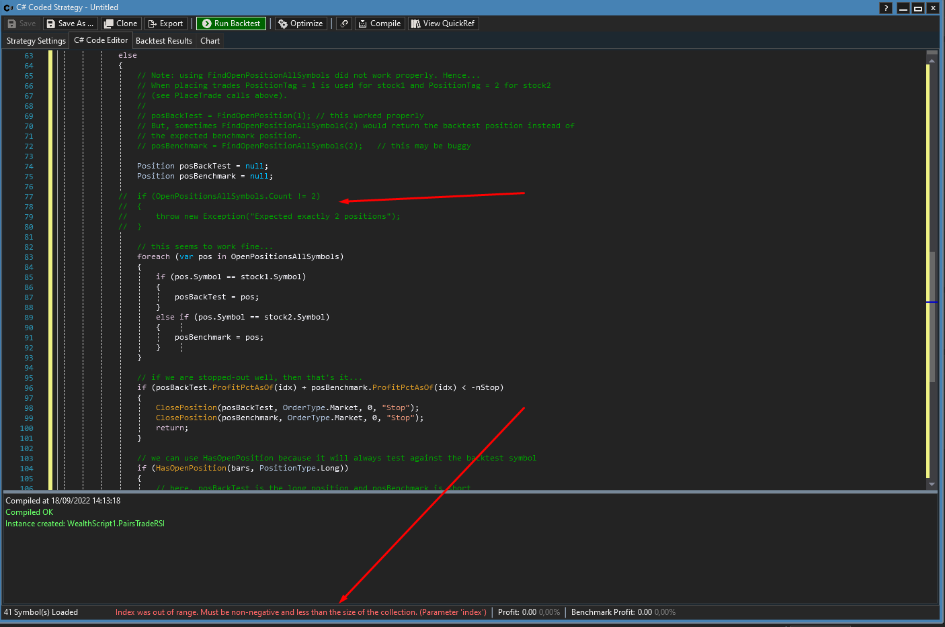
Task: Open View QuickRef reference
Action: 443,23
